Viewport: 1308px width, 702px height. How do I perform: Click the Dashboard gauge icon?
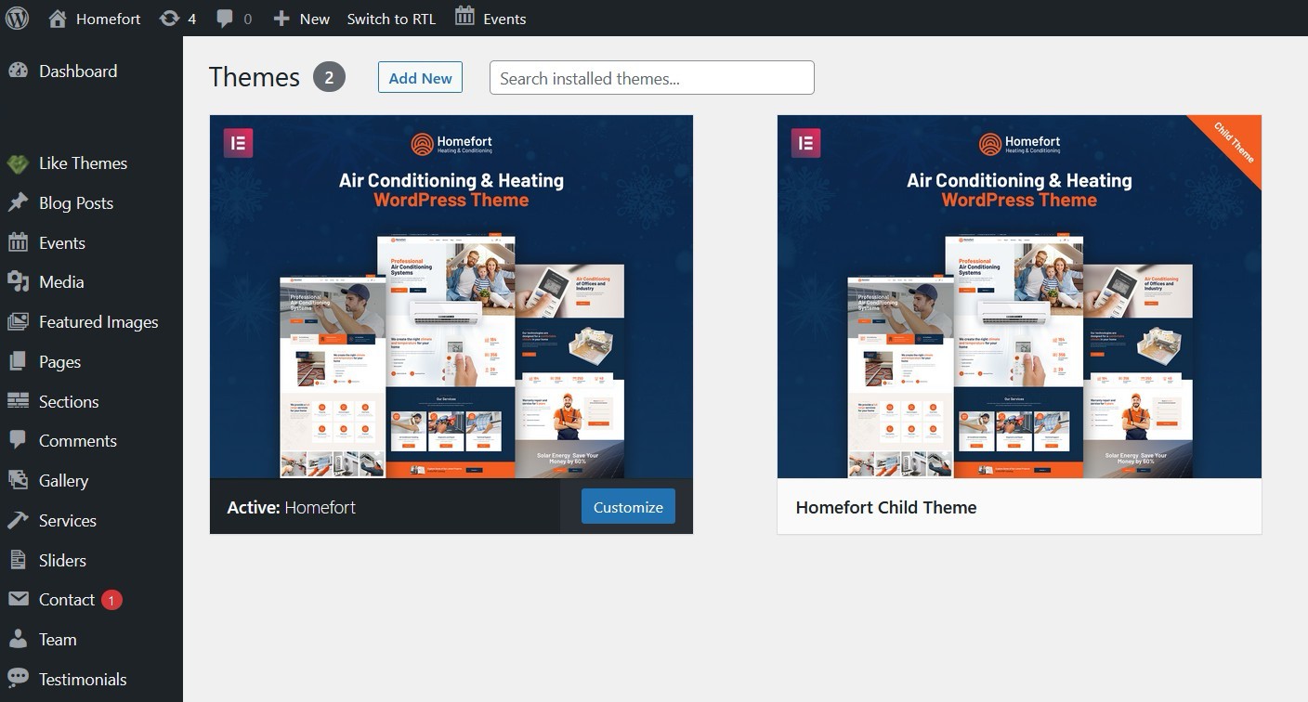pos(18,71)
